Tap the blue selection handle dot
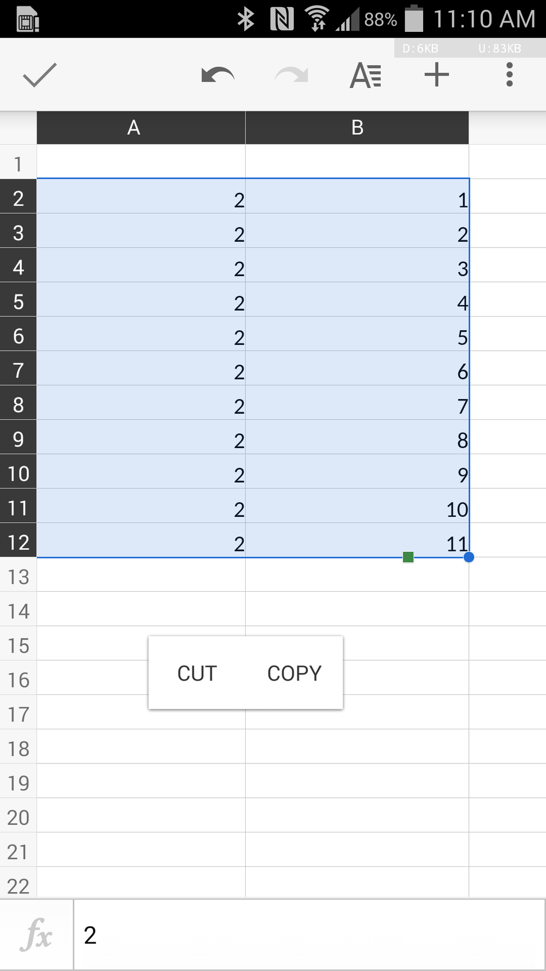Screen dimensions: 546x971 pos(469,557)
